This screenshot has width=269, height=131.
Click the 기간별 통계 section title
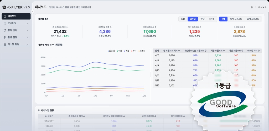(43, 19)
